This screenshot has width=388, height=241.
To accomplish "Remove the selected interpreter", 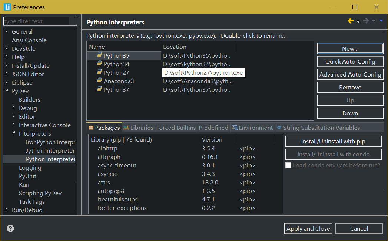I will tap(350, 87).
